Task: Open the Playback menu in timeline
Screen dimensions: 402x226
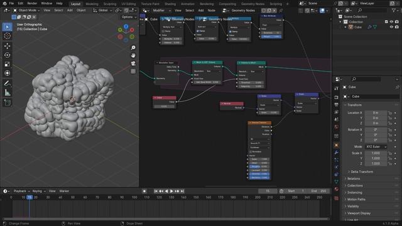Action: click(x=21, y=191)
